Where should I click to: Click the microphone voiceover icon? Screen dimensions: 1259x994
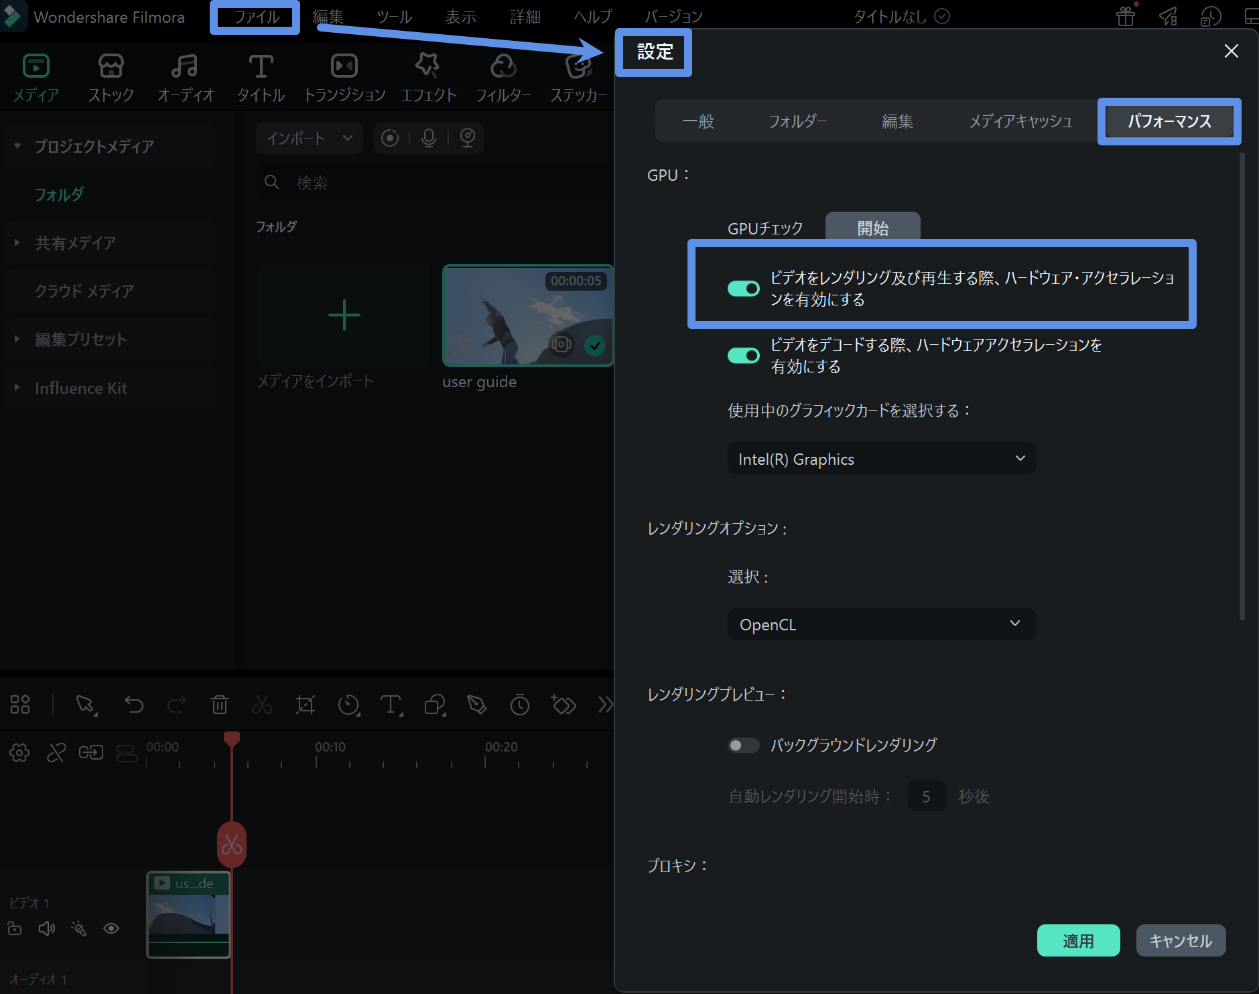tap(429, 138)
